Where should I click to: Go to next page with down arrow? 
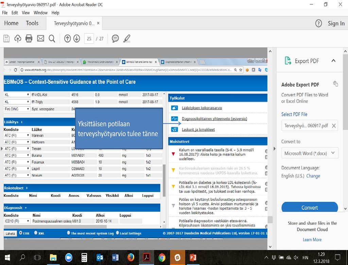pyautogui.click(x=77, y=39)
